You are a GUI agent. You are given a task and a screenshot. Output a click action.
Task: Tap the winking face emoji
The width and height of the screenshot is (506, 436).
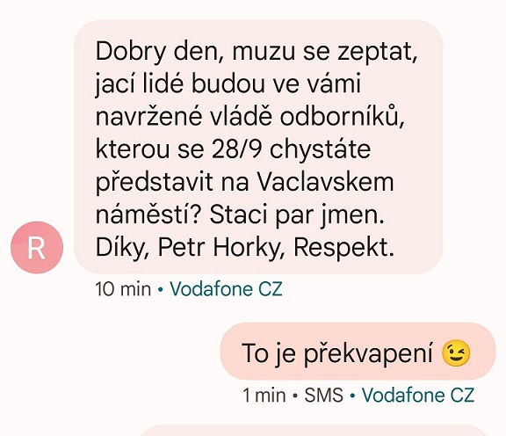[456, 354]
